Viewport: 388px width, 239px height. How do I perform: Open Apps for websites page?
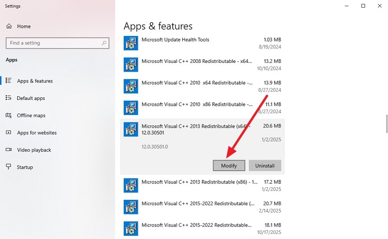58,133
